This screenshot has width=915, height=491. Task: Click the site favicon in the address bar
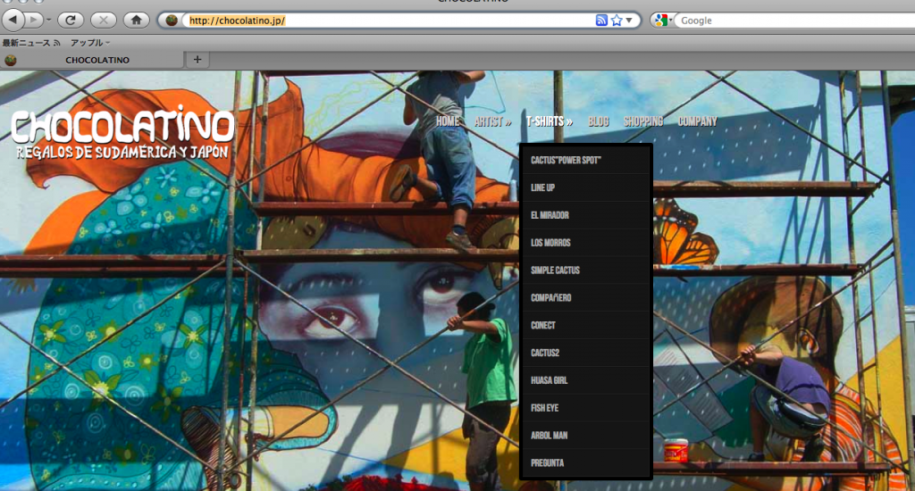click(172, 21)
